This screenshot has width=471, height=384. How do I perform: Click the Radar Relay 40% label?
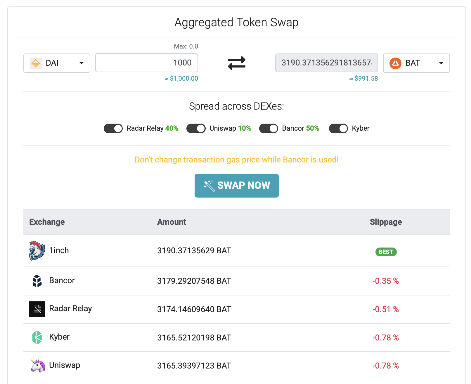(x=153, y=128)
